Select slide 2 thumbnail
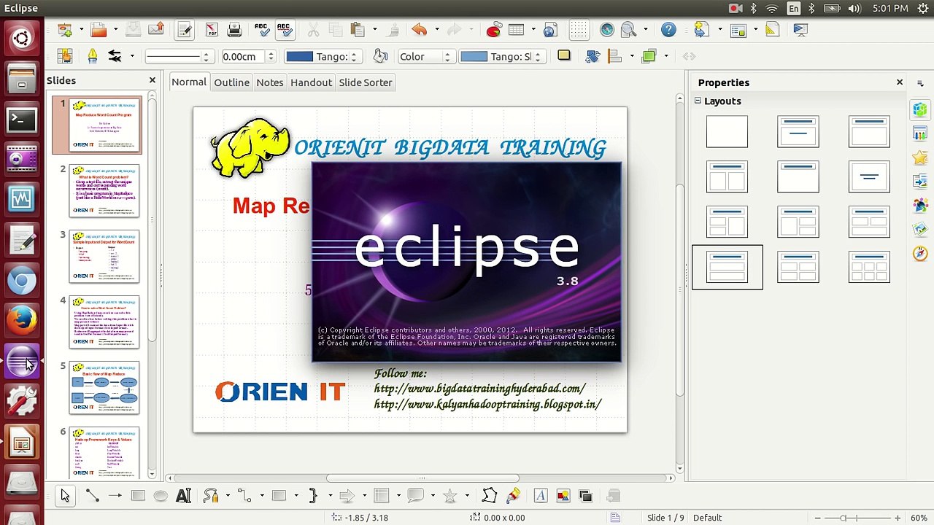This screenshot has width=934, height=525. click(x=104, y=191)
